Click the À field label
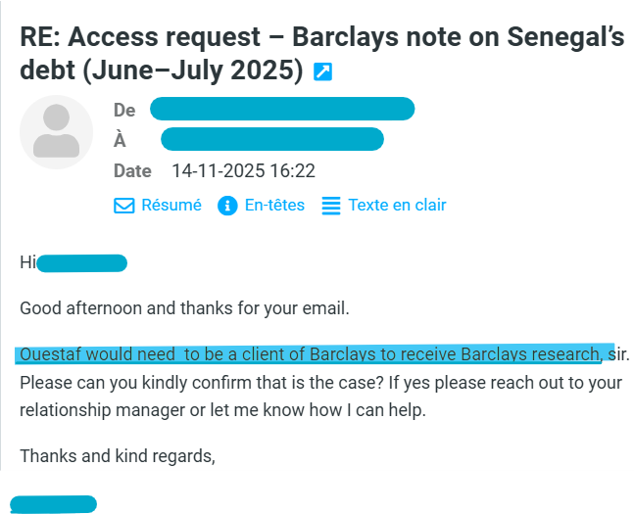This screenshot has height=514, width=634. (x=120, y=141)
